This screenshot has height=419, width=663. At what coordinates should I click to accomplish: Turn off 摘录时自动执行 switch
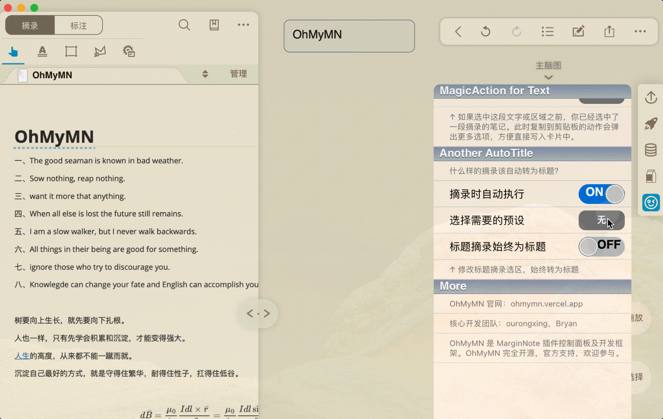(601, 194)
